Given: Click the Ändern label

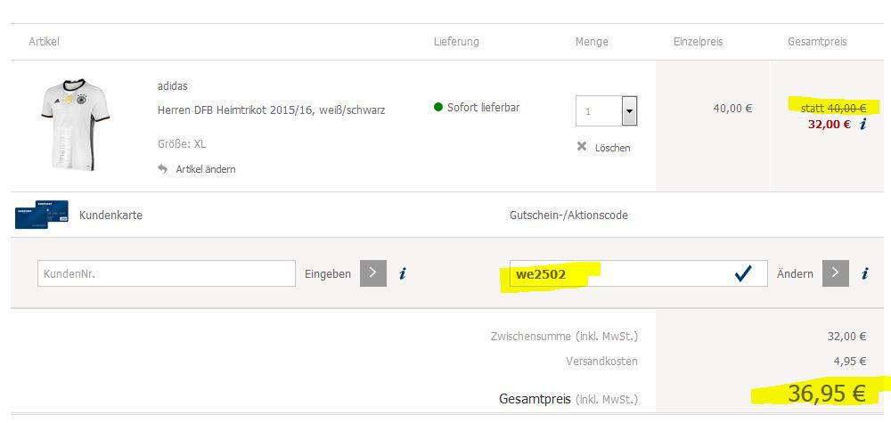Looking at the screenshot, I should 795,273.
